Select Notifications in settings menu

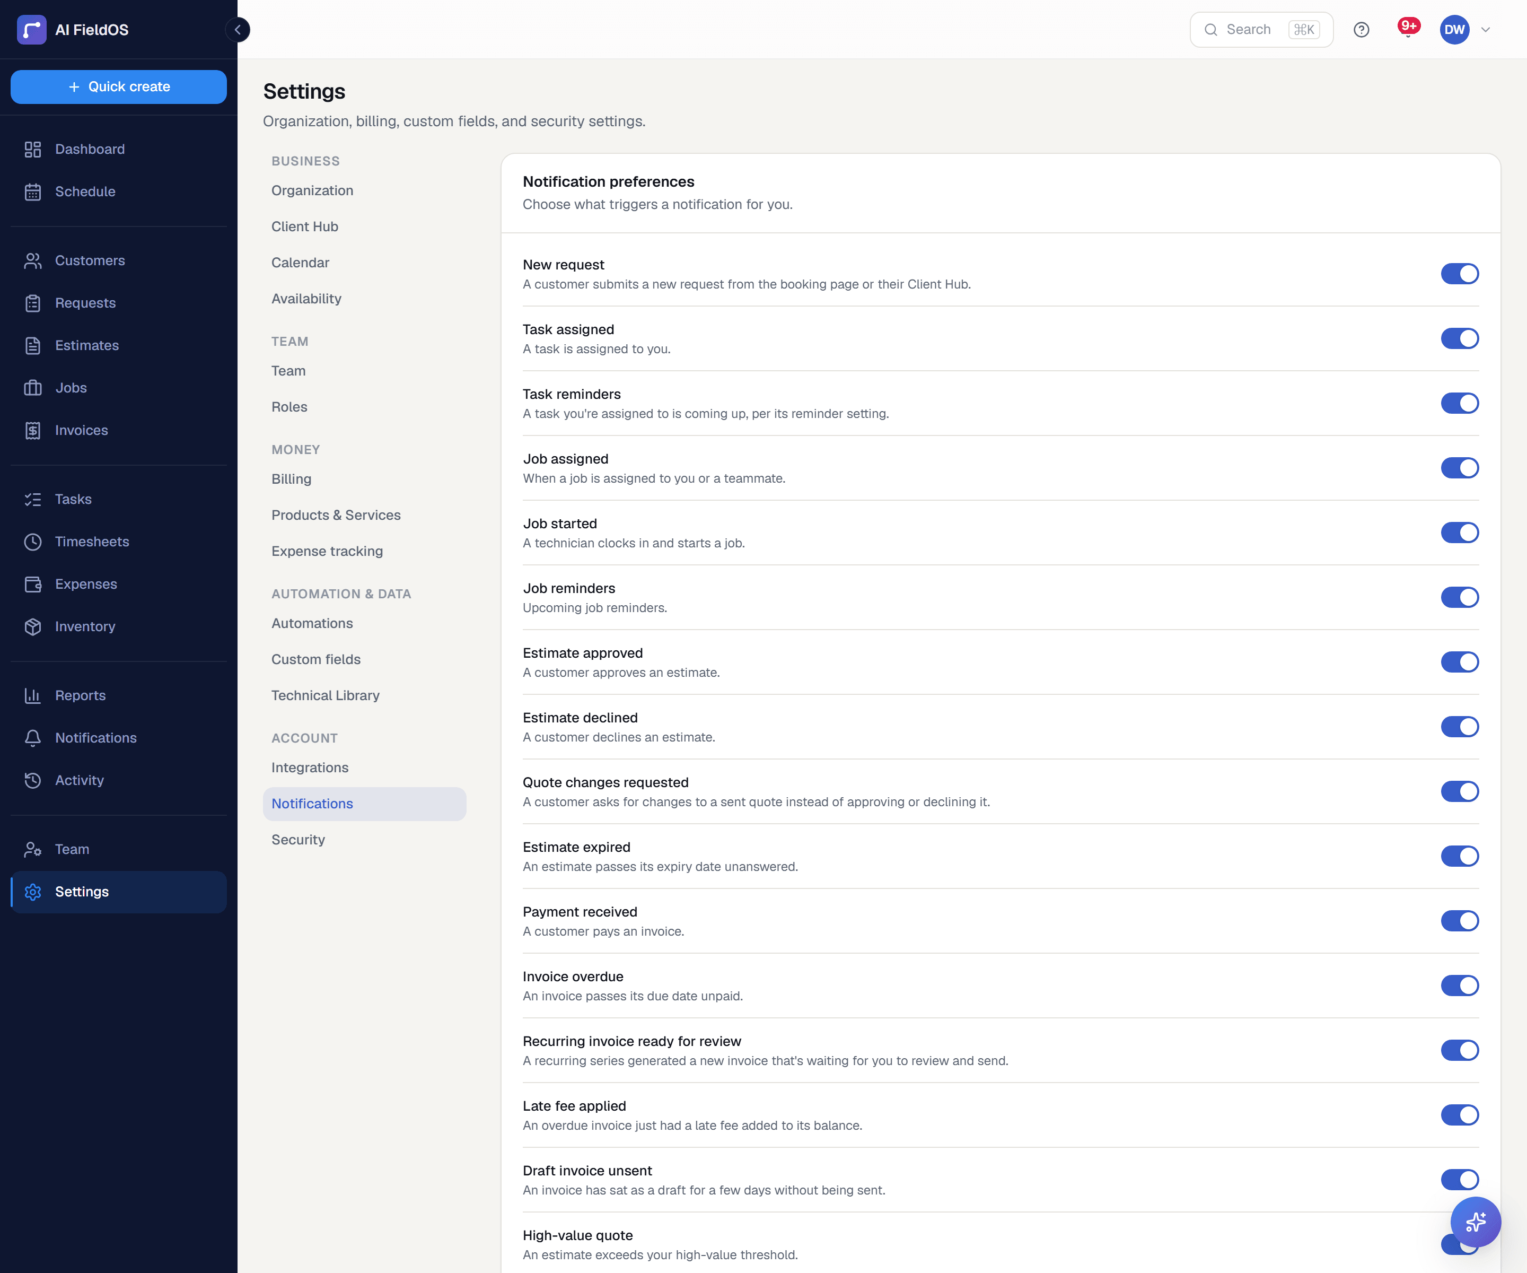[x=364, y=804]
